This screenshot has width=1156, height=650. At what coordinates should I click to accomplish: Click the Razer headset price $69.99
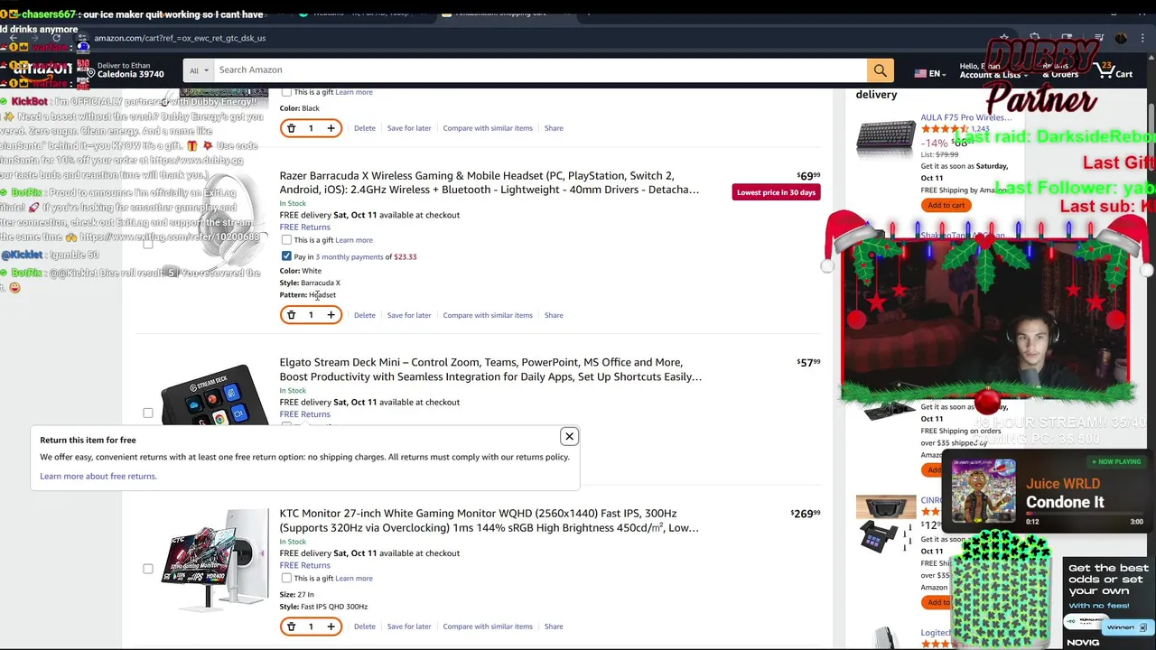(808, 176)
